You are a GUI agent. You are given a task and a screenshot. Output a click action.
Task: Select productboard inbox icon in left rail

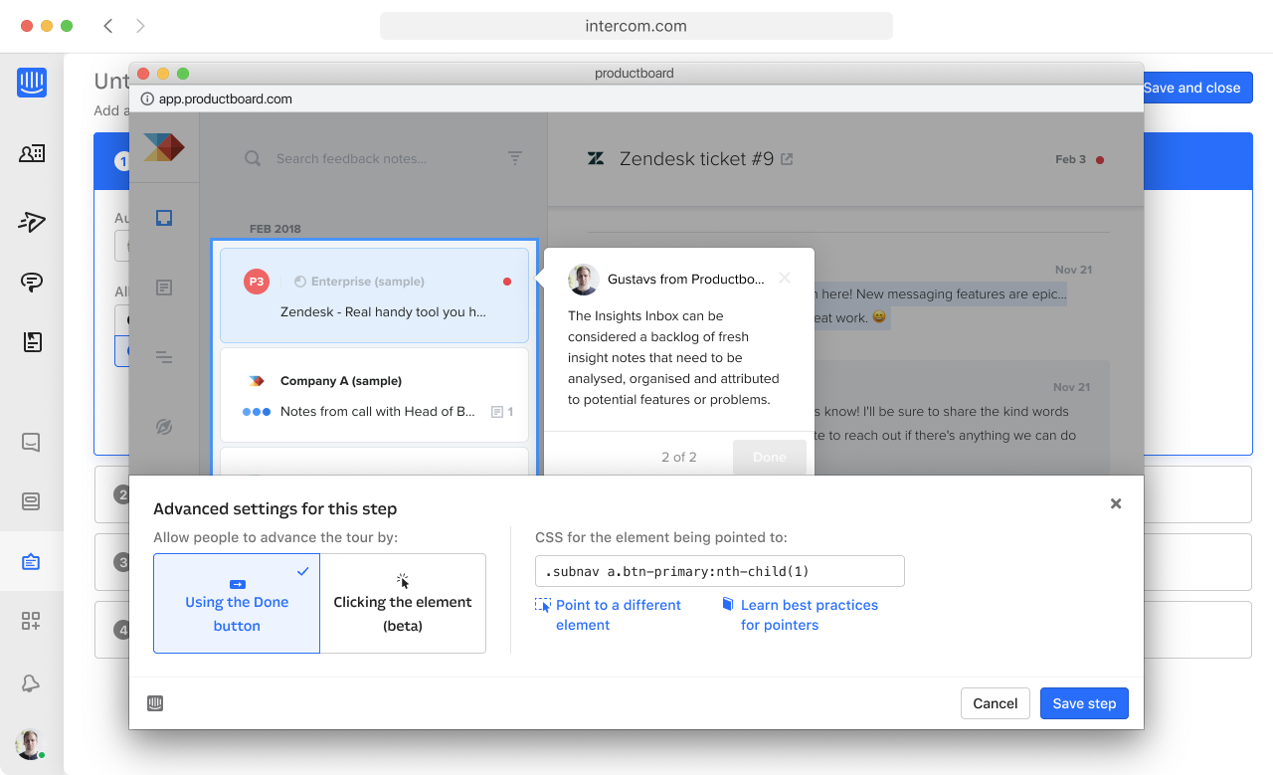coord(165,218)
